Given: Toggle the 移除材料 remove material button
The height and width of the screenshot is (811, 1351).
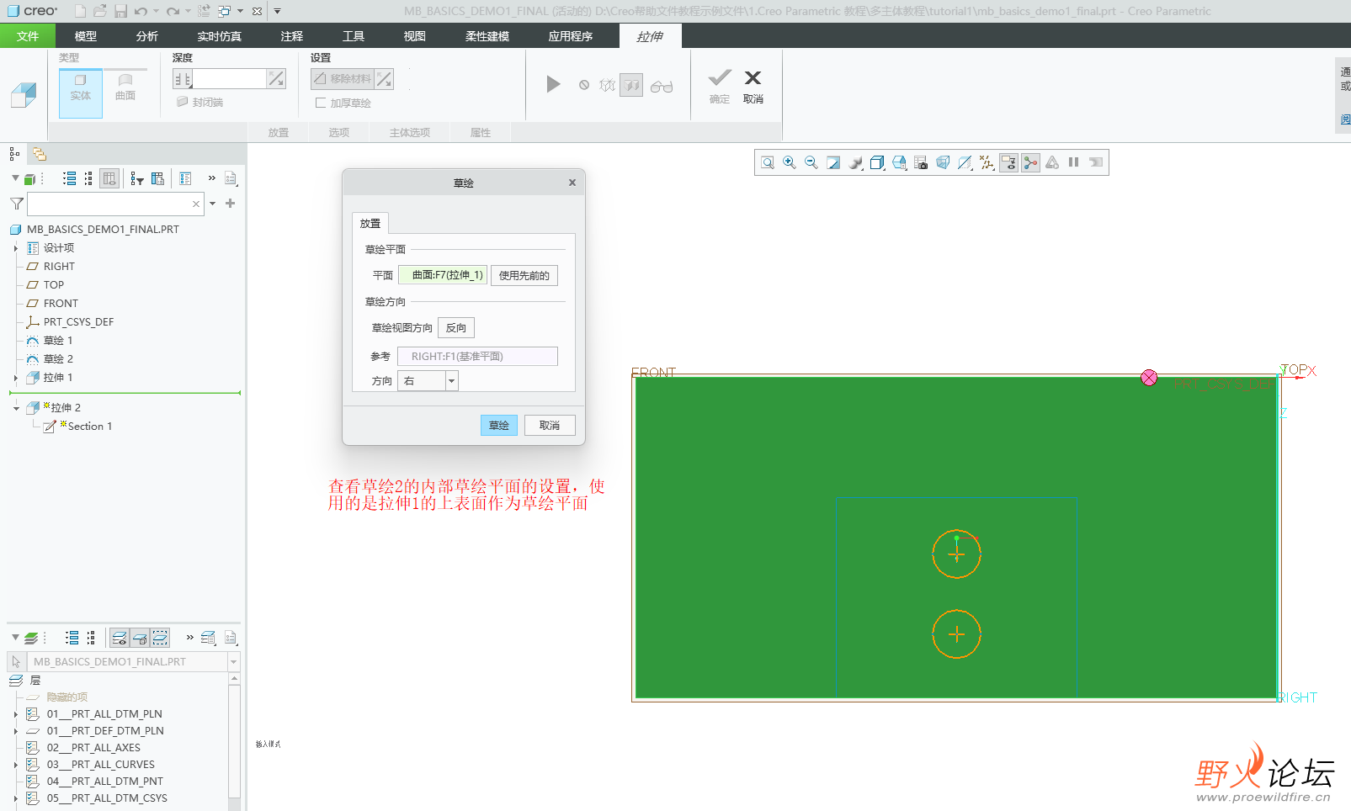Looking at the screenshot, I should (x=343, y=78).
